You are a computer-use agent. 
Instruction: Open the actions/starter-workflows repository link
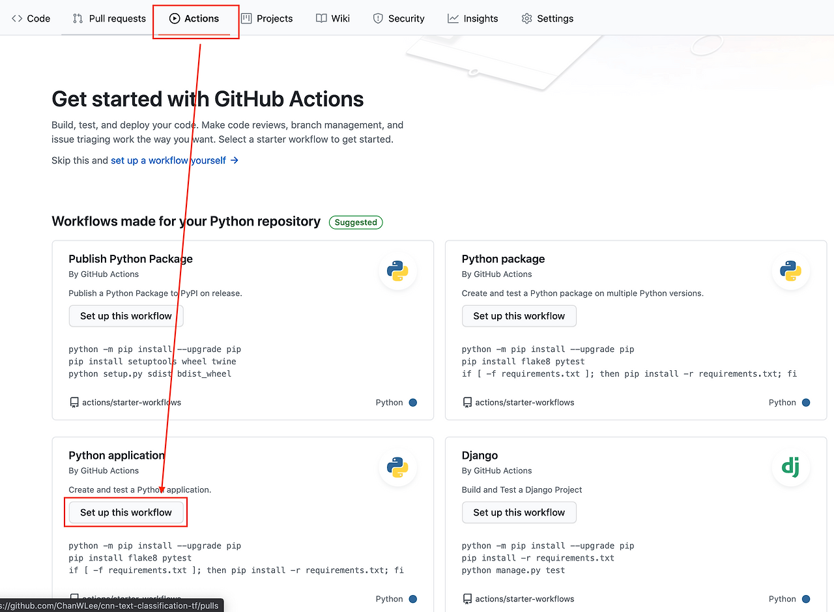pos(132,402)
